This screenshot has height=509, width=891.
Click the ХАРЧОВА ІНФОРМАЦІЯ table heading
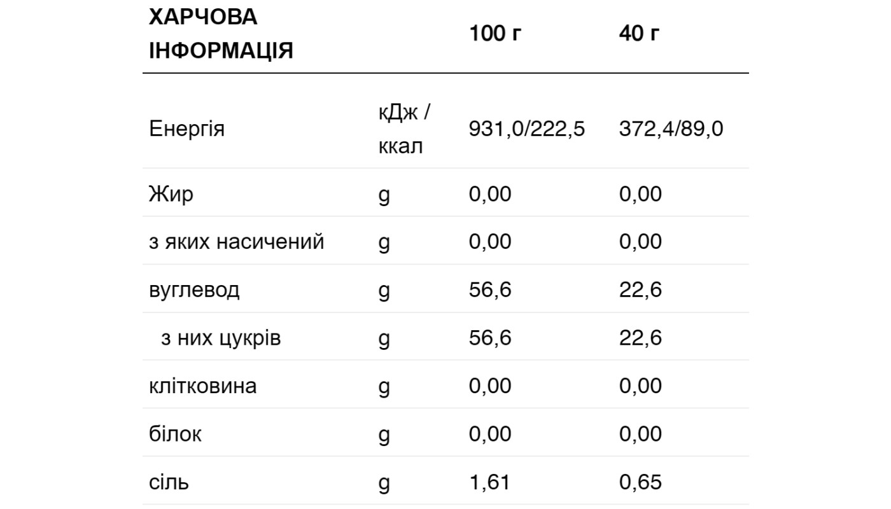click(221, 34)
